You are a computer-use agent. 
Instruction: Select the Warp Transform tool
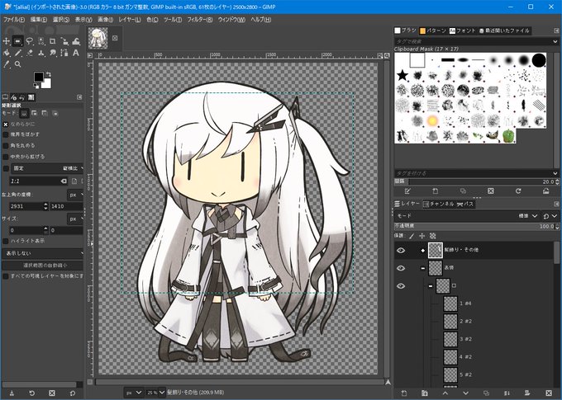[76, 41]
